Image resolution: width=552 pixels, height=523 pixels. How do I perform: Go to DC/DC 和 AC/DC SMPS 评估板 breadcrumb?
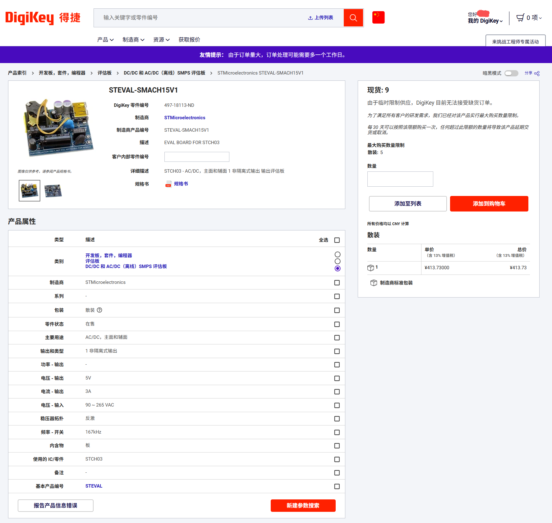[164, 73]
